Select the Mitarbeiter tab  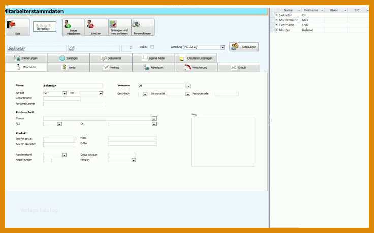click(x=26, y=67)
